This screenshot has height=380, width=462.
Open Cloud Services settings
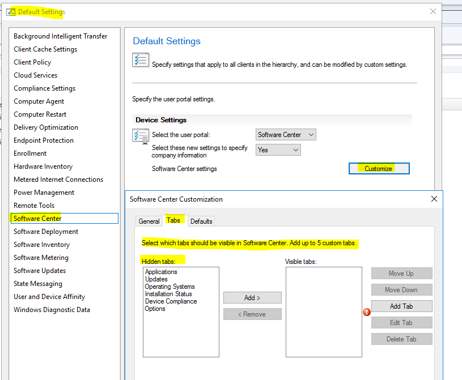click(x=35, y=75)
